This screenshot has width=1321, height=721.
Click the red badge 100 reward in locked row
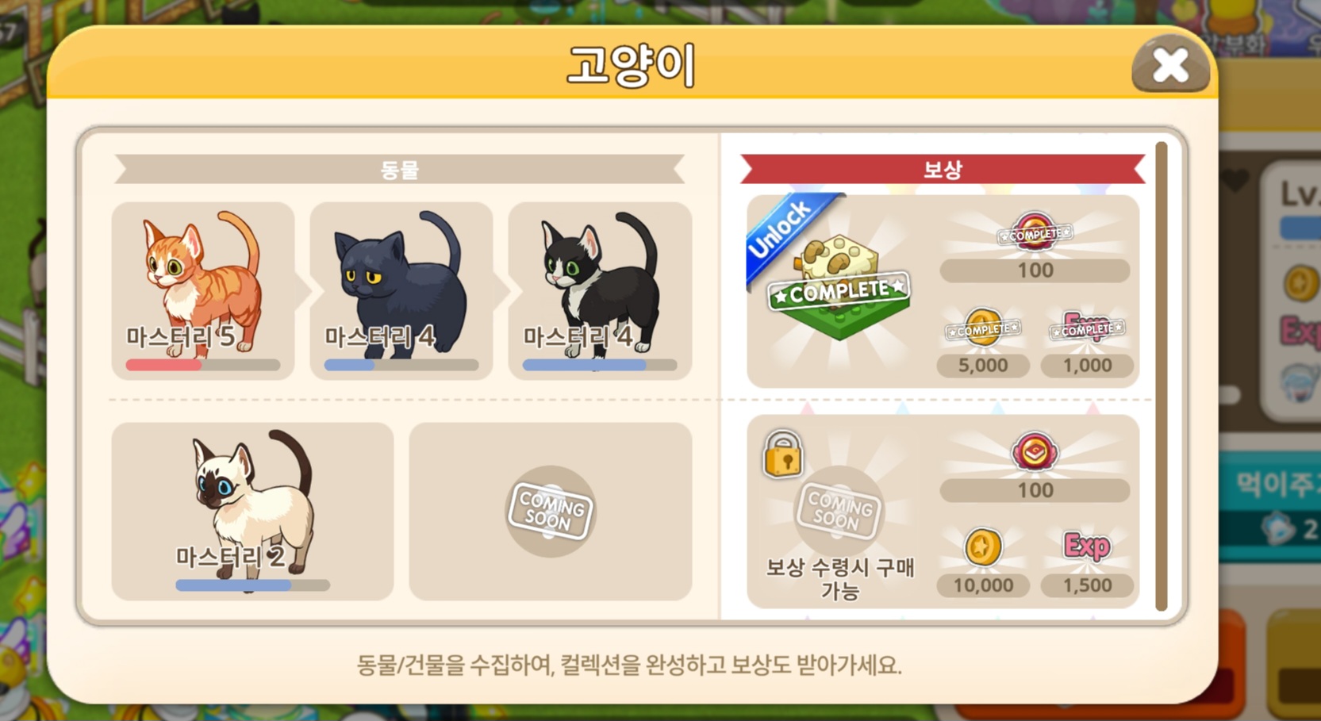[x=1035, y=451]
